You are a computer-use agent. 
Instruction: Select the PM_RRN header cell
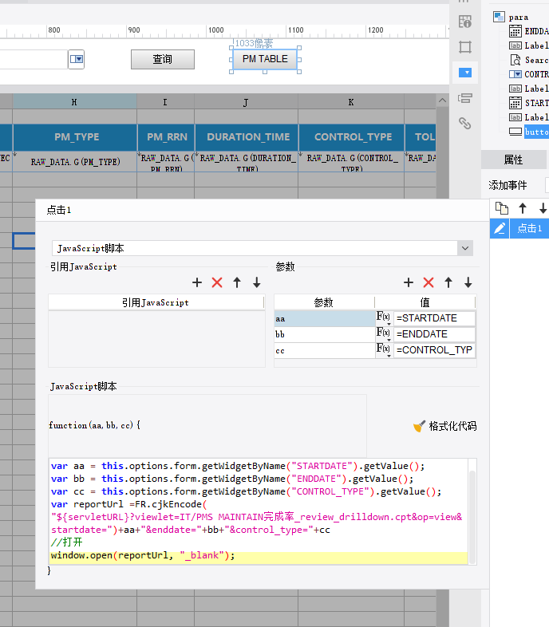(167, 137)
